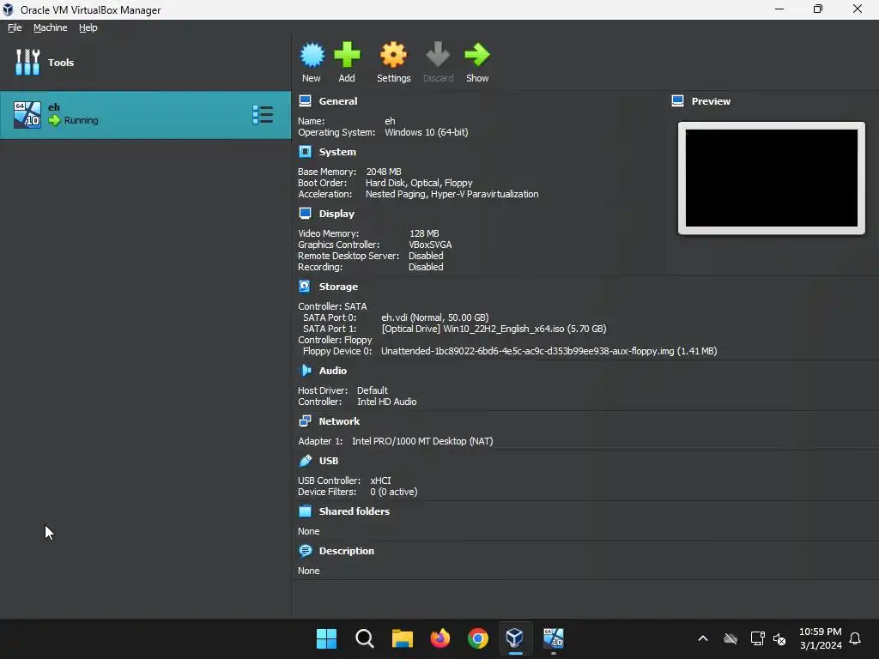The height and width of the screenshot is (659, 879).
Task: Launch Chrome from taskbar
Action: point(477,638)
